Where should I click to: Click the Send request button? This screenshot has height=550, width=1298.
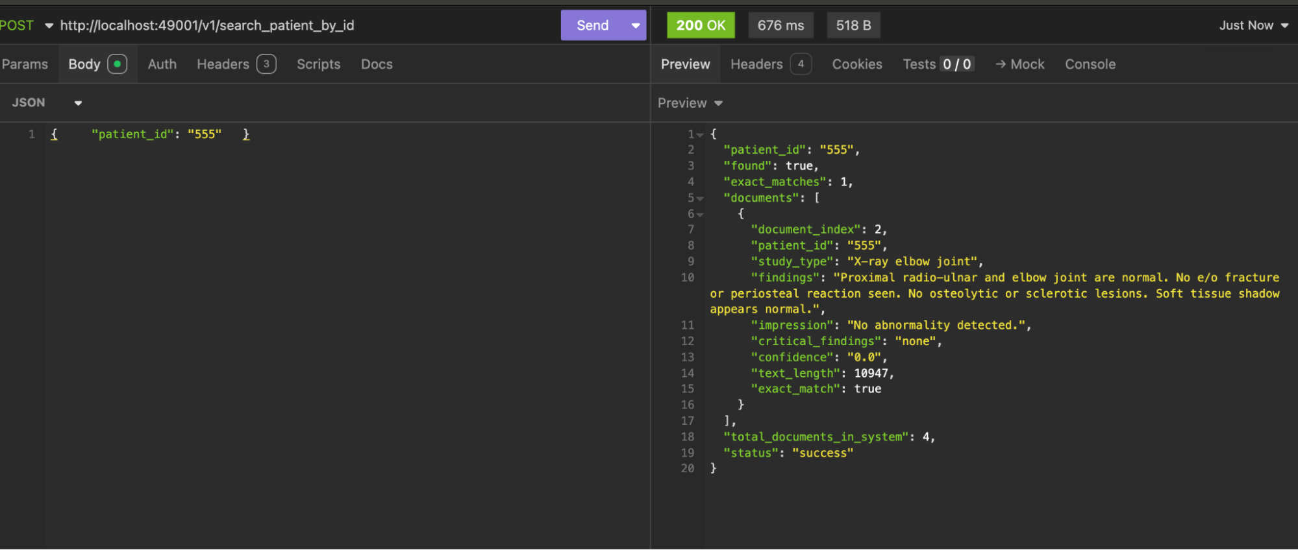click(592, 25)
